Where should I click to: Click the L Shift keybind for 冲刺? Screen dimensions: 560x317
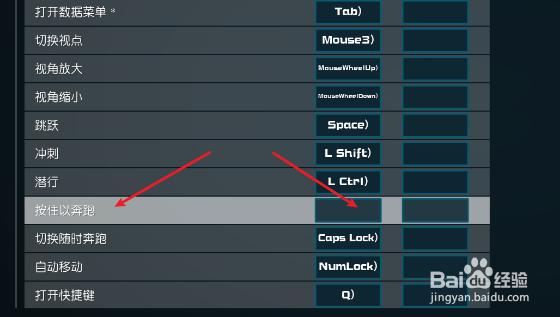pyautogui.click(x=348, y=154)
